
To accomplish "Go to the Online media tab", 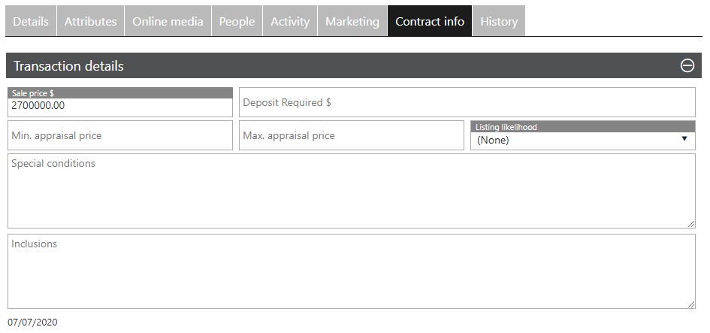I will [x=168, y=21].
